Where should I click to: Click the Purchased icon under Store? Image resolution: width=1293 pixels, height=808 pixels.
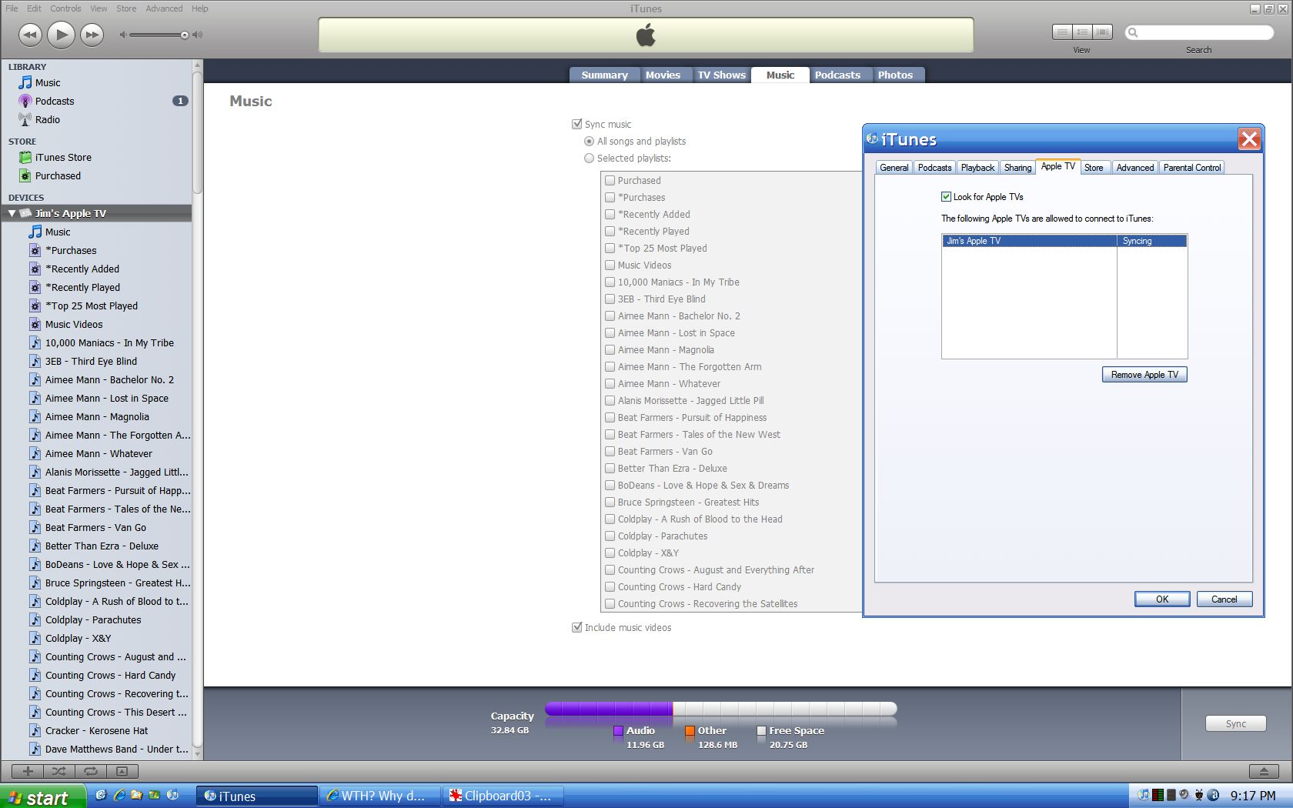tap(25, 175)
